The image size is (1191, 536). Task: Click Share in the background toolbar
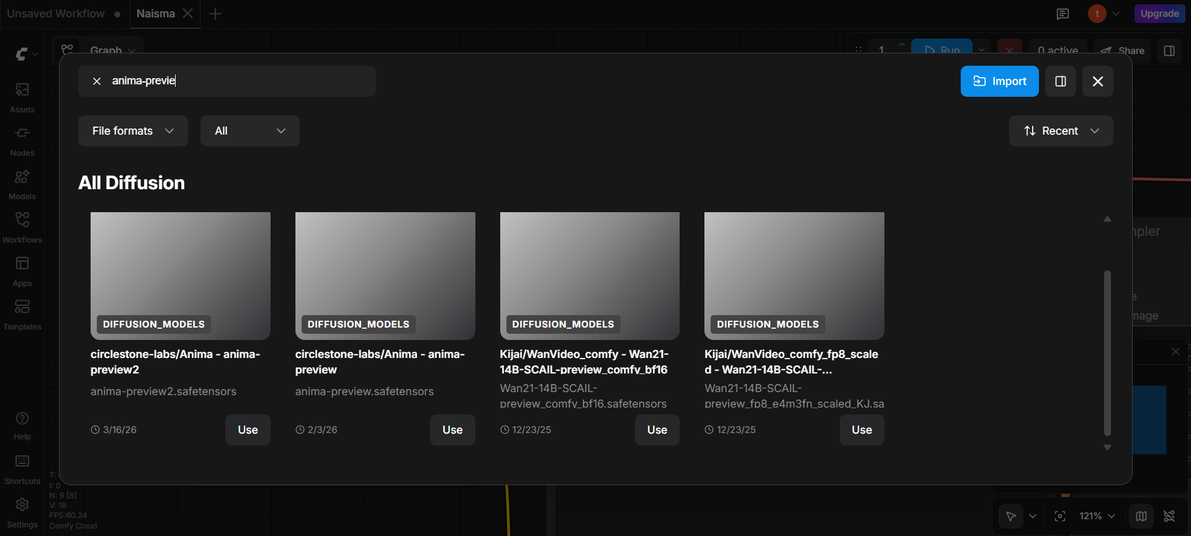1122,51
